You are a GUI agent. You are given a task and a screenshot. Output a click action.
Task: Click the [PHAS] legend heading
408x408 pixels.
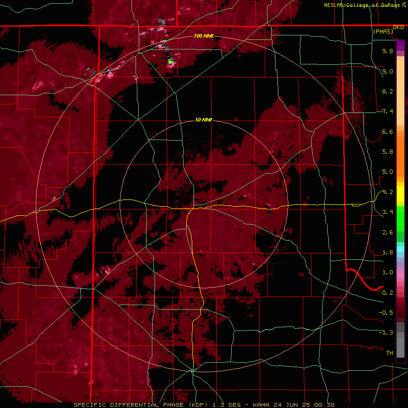pos(383,31)
